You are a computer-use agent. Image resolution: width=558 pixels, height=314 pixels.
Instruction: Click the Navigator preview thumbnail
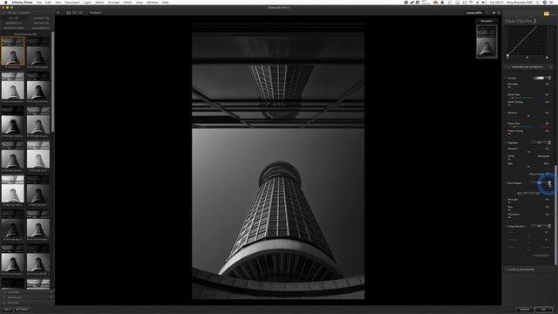tap(487, 41)
